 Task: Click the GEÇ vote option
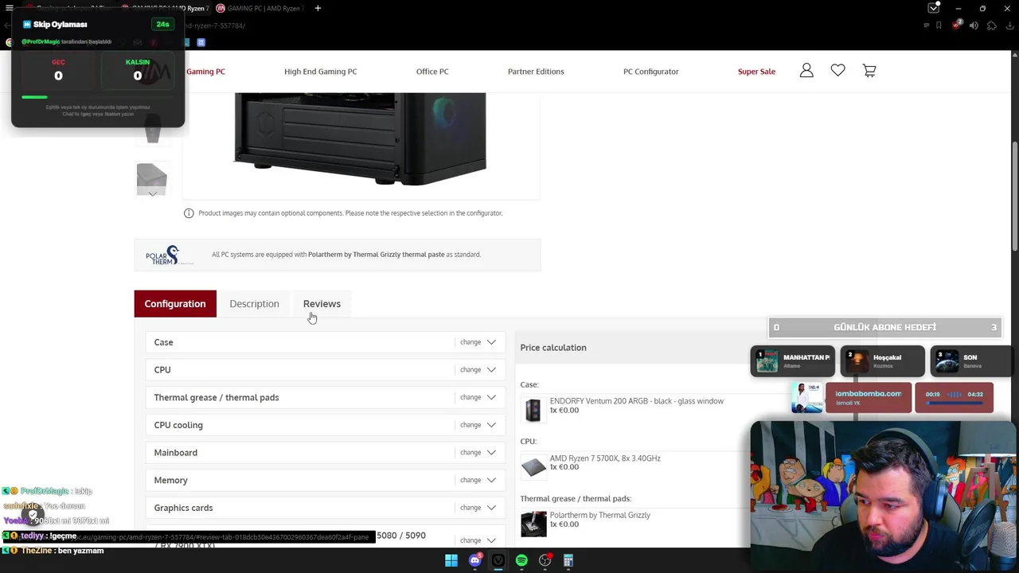[58, 72]
